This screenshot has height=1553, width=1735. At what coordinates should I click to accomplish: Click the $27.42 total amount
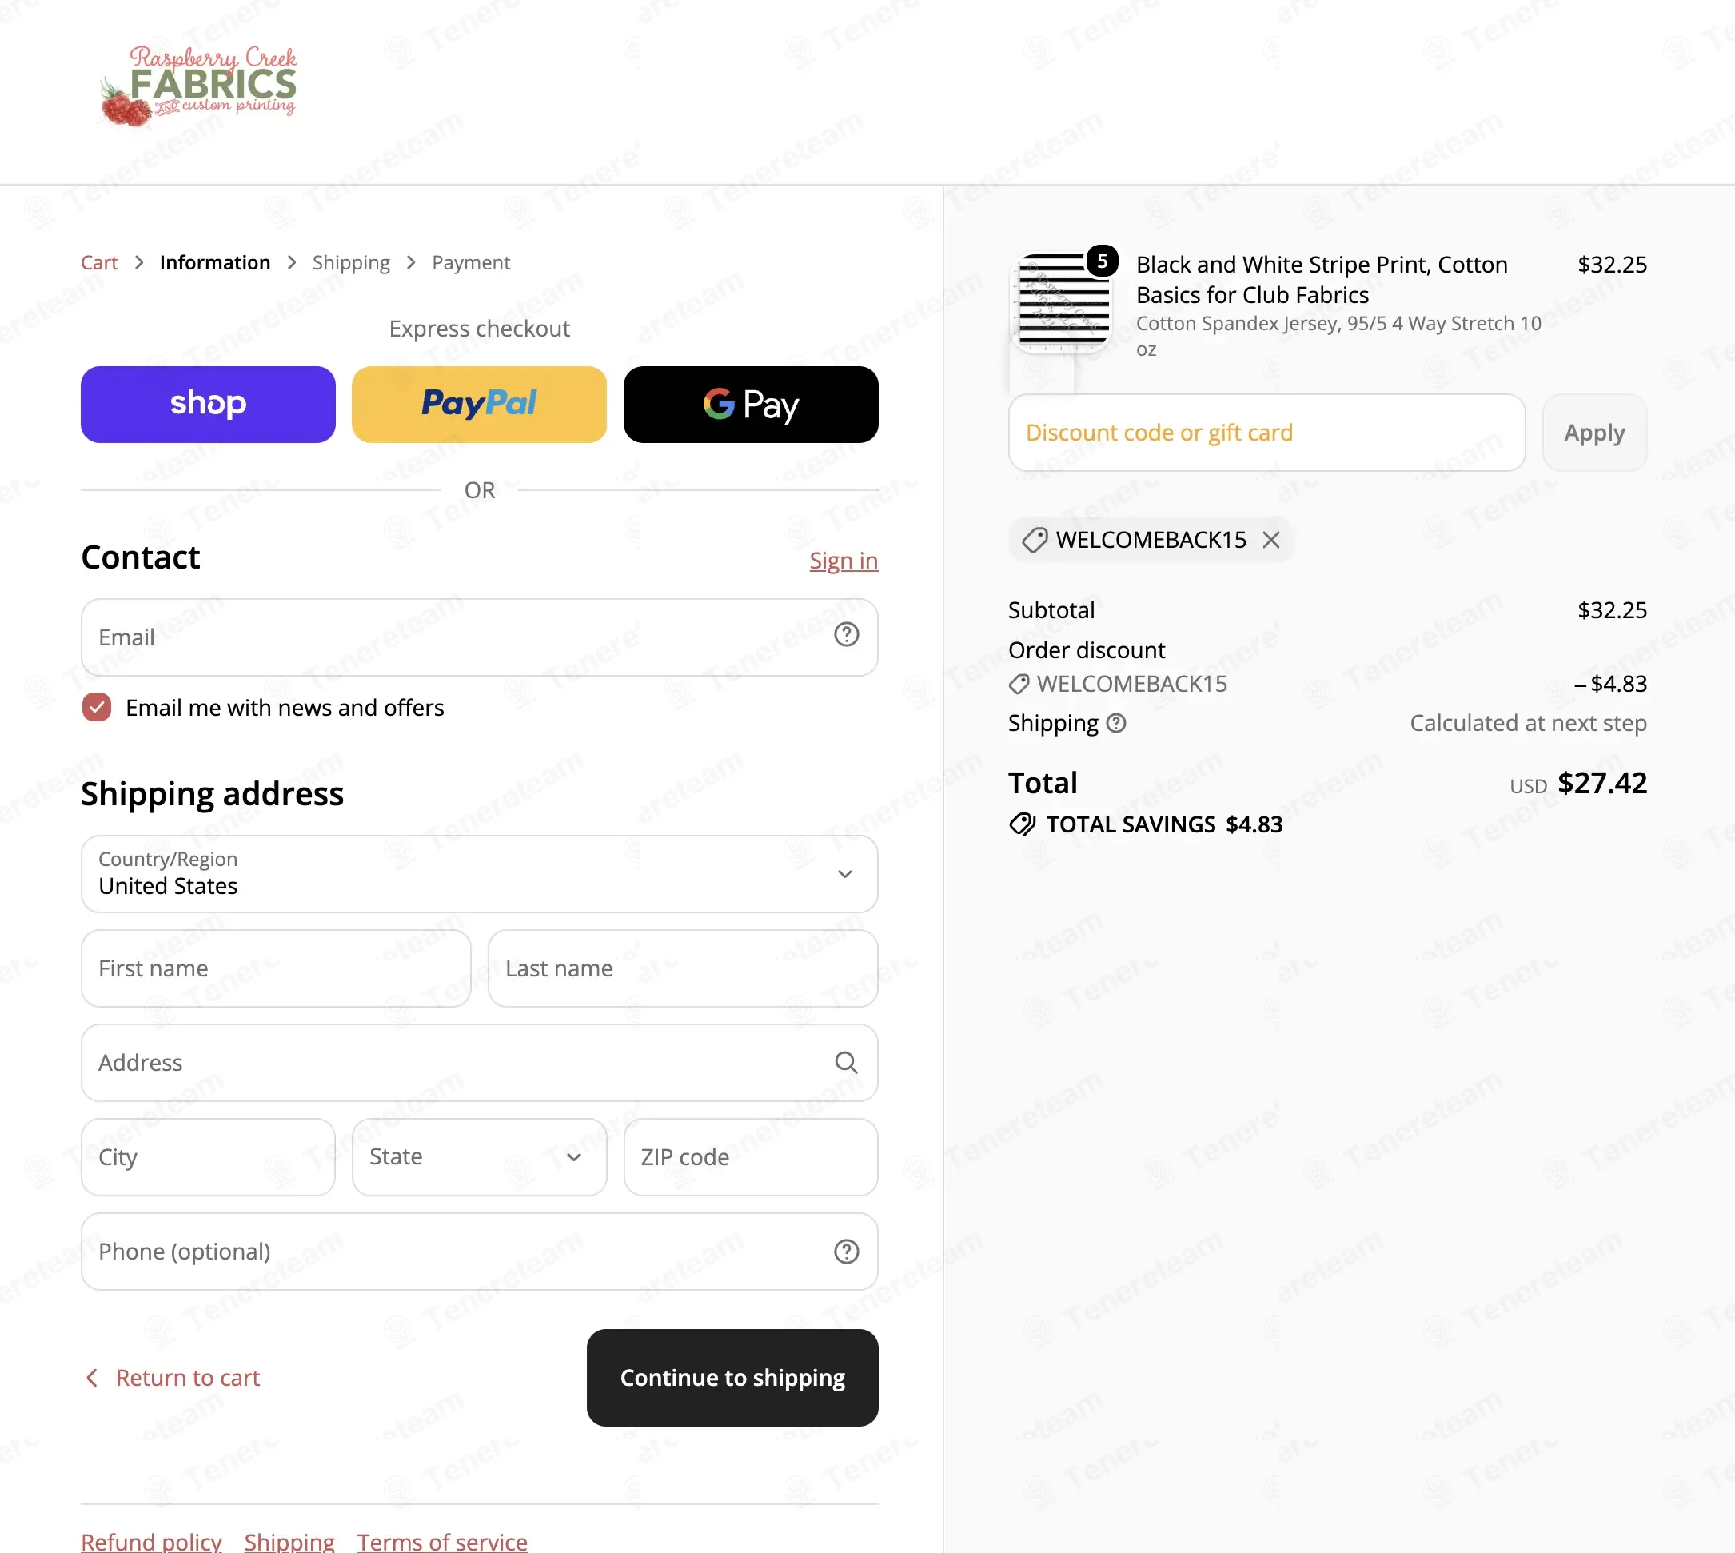point(1602,784)
